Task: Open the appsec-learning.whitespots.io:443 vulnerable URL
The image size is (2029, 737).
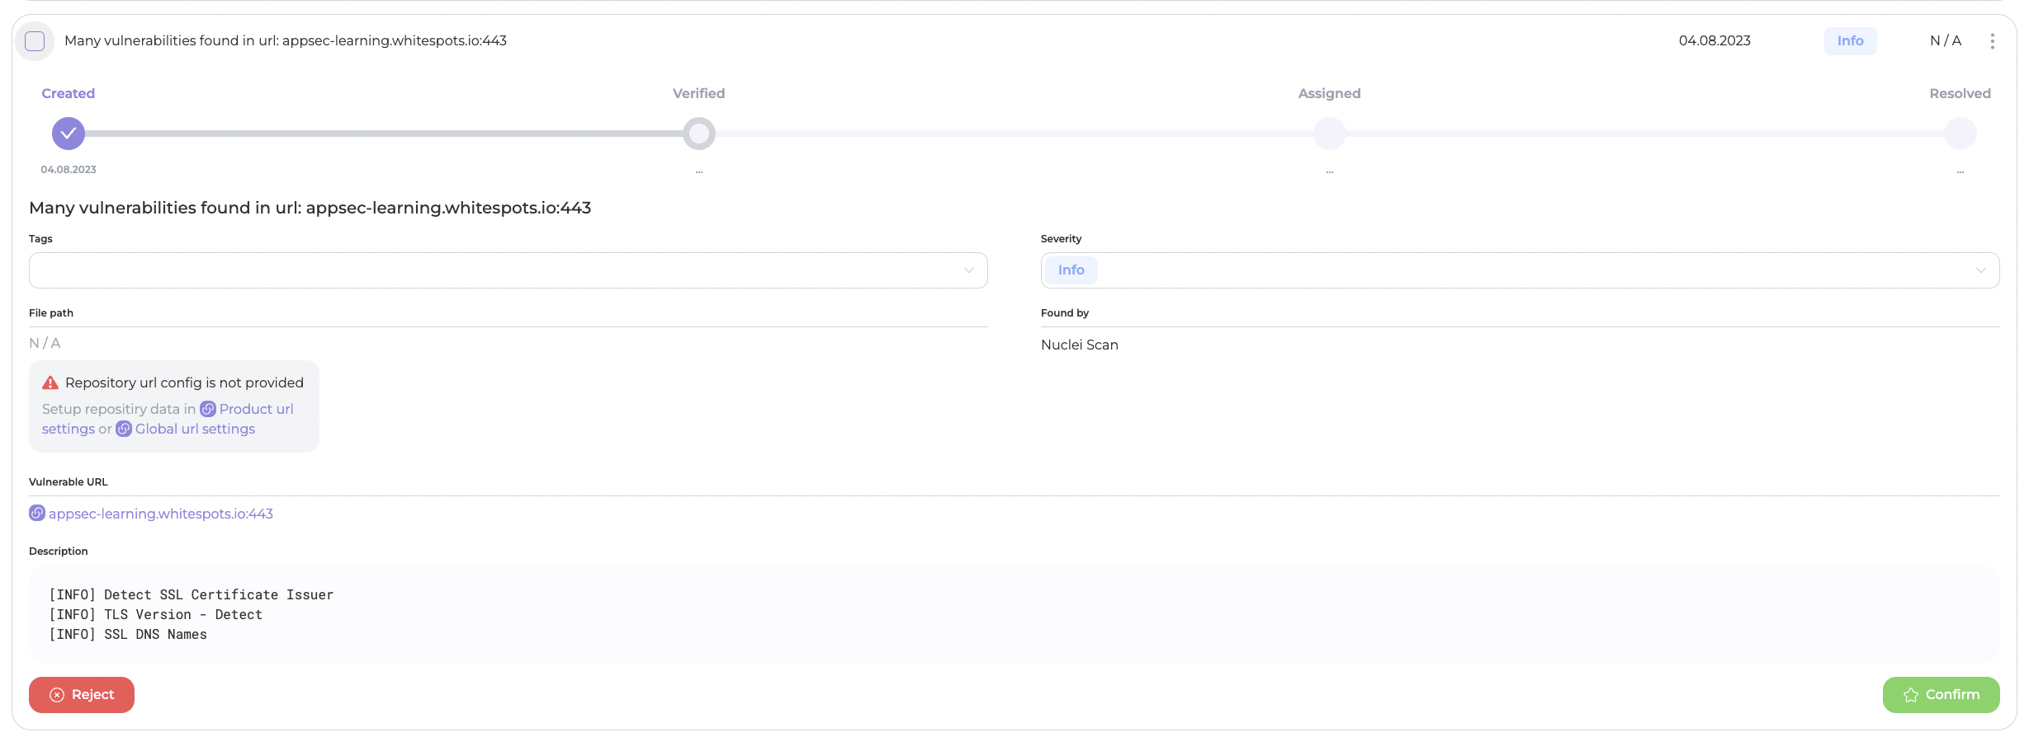Action: (161, 514)
